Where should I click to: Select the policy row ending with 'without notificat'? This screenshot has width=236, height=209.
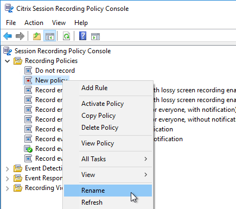194,119
